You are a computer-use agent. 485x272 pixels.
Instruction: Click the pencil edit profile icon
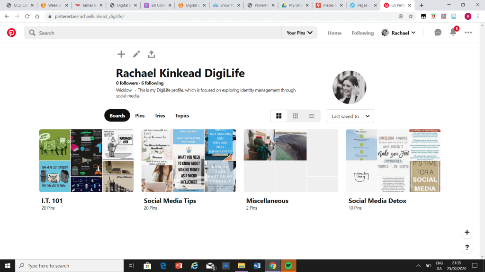coord(136,54)
